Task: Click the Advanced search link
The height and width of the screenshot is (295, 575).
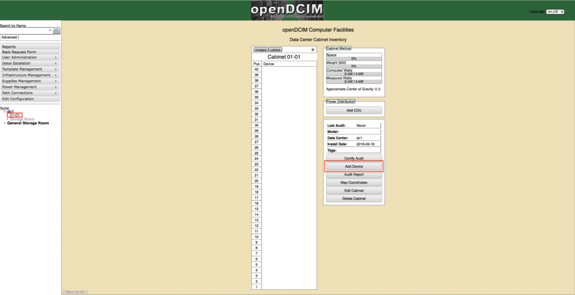Action: [x=10, y=38]
